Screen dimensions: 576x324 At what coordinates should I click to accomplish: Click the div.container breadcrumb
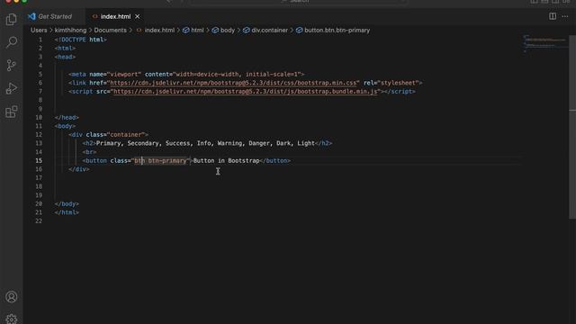(x=265, y=30)
